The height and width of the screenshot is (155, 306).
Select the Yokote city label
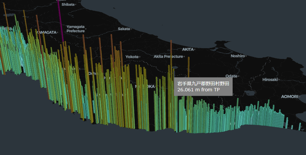pos(132,57)
